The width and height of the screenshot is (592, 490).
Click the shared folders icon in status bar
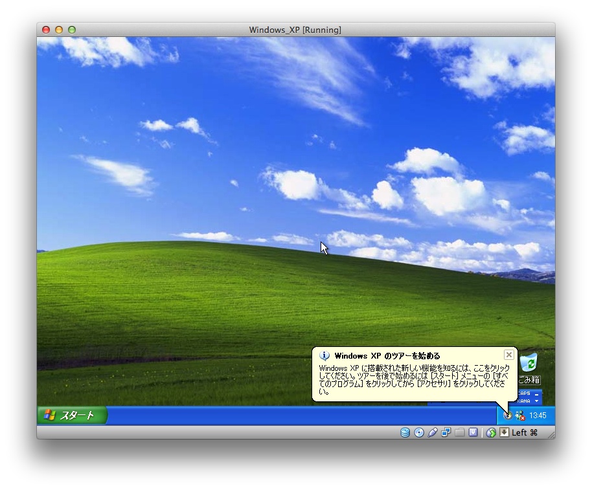click(459, 433)
